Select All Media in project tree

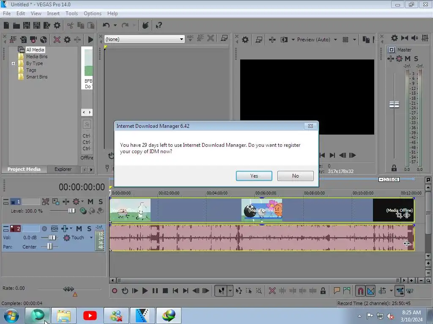point(35,50)
